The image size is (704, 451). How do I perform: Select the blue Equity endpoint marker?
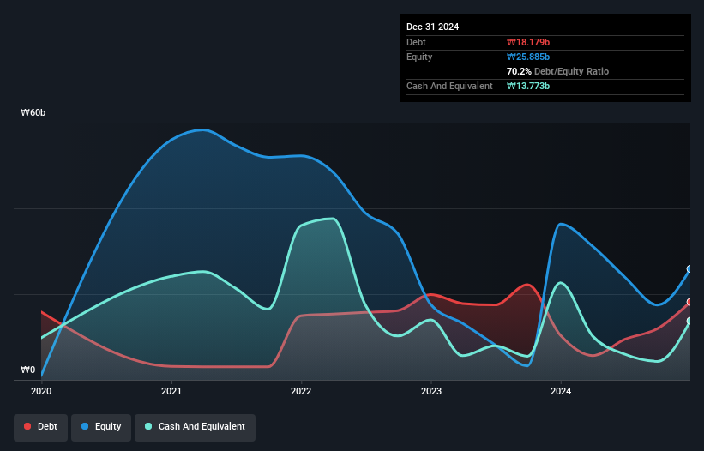click(689, 269)
